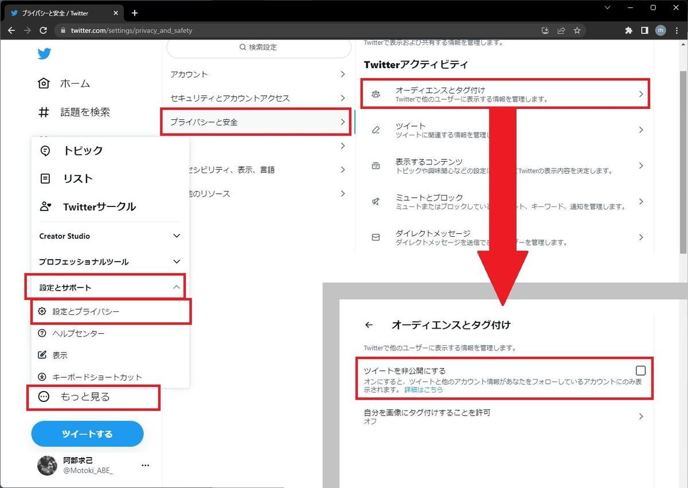Open the Home icon in sidebar
The height and width of the screenshot is (488, 688).
click(x=44, y=84)
